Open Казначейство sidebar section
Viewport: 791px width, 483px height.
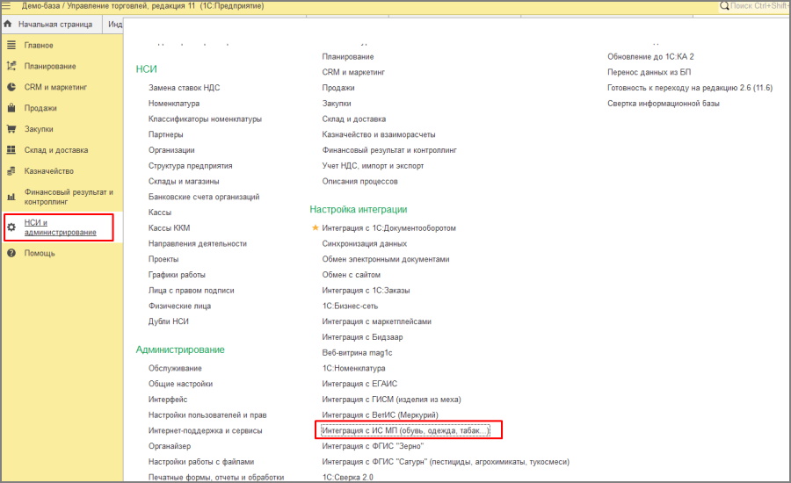click(49, 171)
